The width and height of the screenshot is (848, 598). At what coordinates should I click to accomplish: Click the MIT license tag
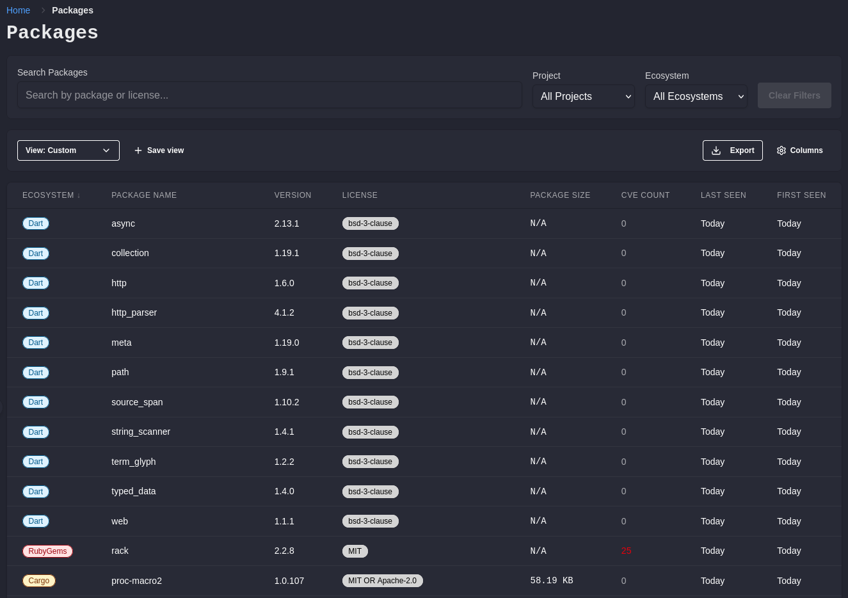tap(355, 551)
